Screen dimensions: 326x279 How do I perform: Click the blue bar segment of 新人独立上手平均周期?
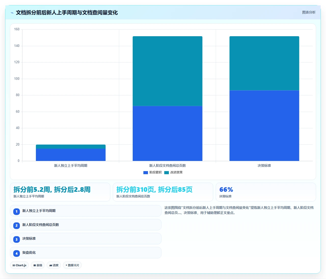point(71,155)
